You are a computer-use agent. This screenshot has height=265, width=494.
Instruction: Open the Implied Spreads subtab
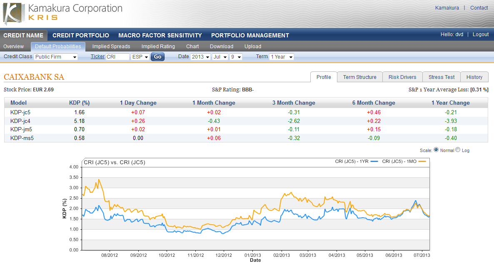111,46
